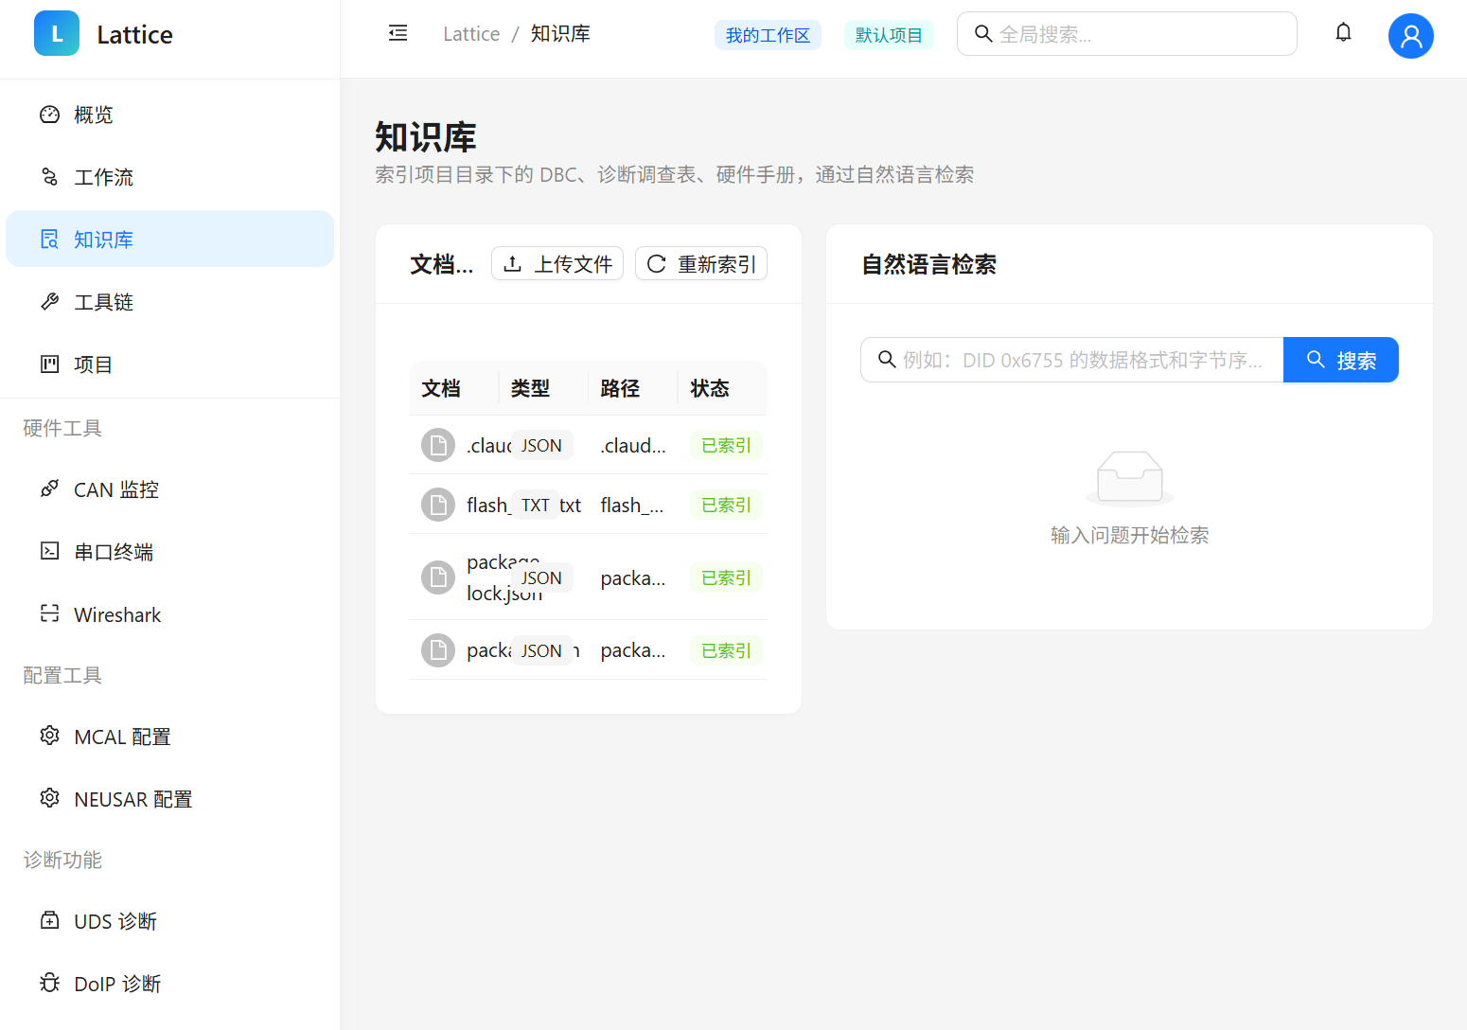Click the Lattice logo icon
The image size is (1467, 1030).
click(57, 34)
